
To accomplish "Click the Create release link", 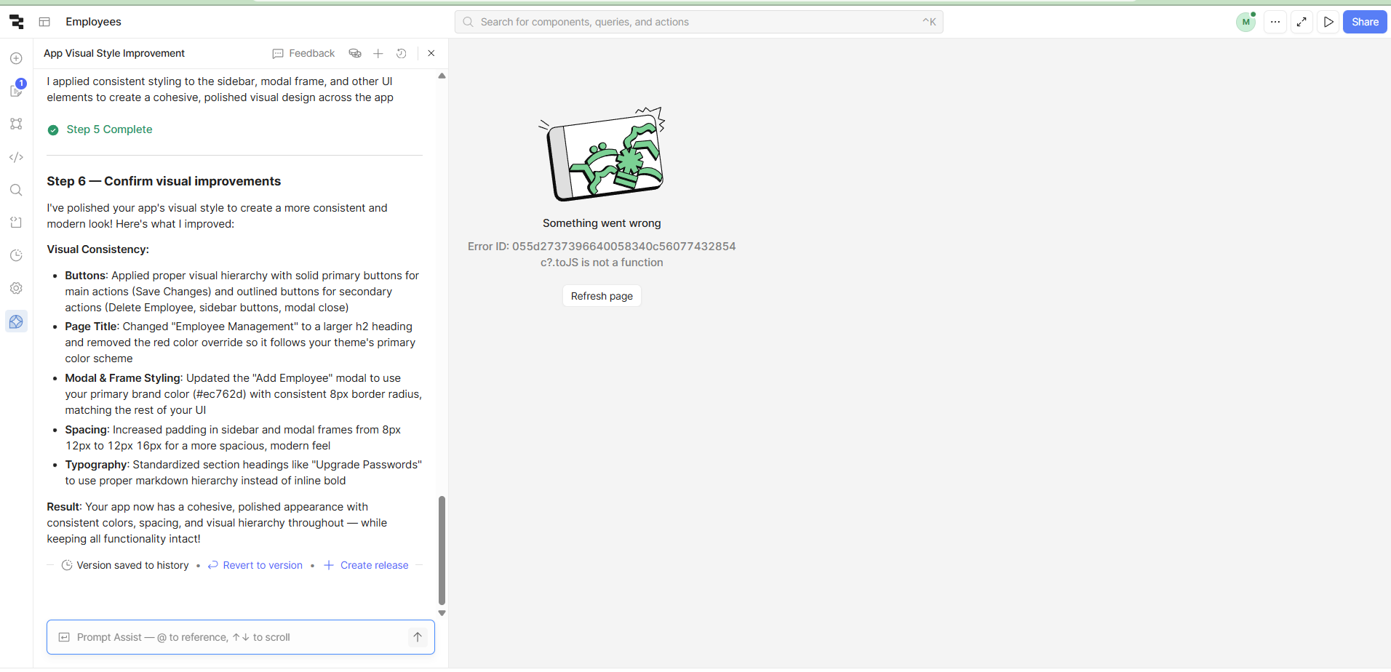I will 367,565.
